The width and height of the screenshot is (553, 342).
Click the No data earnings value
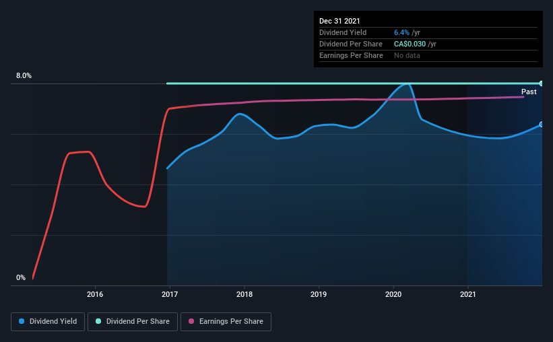click(407, 55)
